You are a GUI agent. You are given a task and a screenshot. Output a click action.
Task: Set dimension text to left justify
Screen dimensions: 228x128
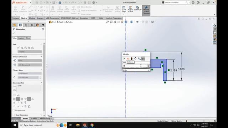point(14,99)
